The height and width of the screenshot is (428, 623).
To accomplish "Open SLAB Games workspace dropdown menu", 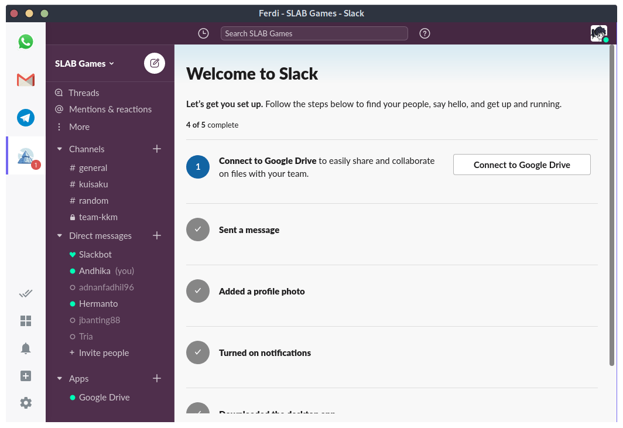I will pos(85,64).
